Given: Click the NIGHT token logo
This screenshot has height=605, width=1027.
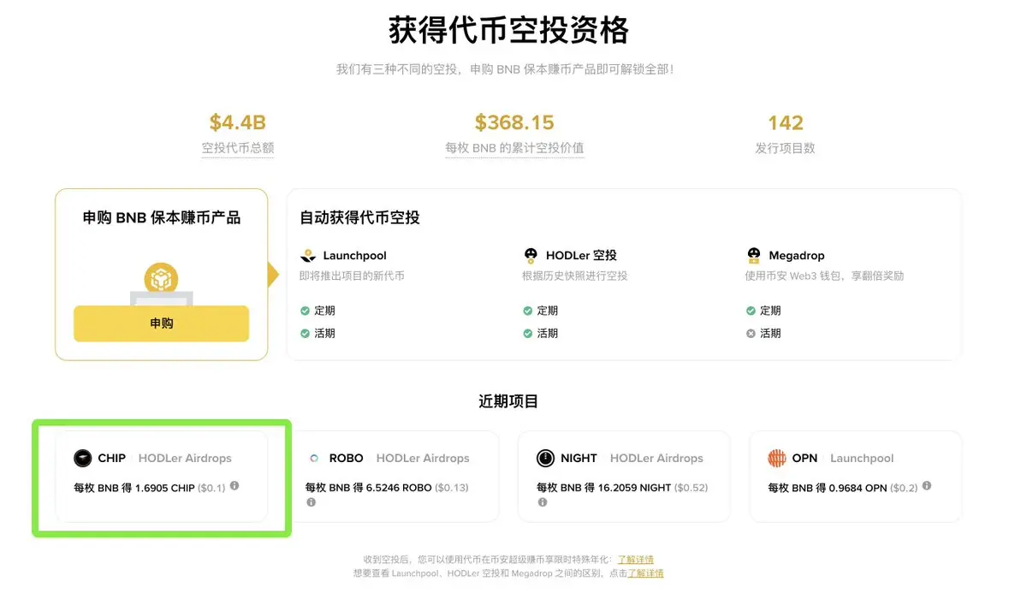Looking at the screenshot, I should 545,458.
